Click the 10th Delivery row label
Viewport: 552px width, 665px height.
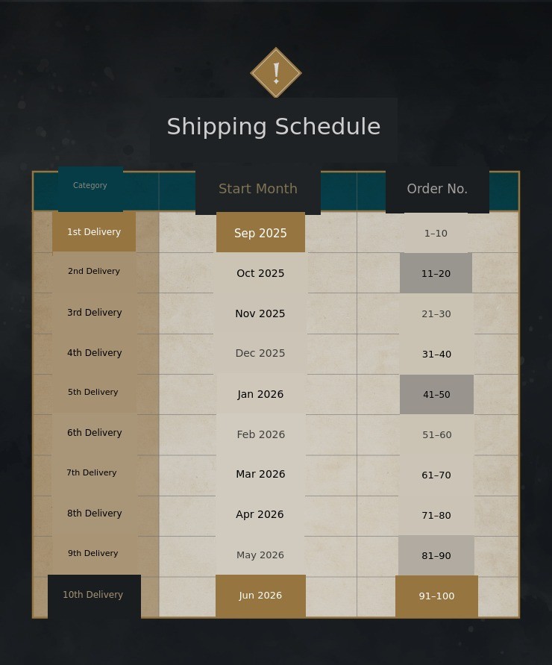[93, 595]
